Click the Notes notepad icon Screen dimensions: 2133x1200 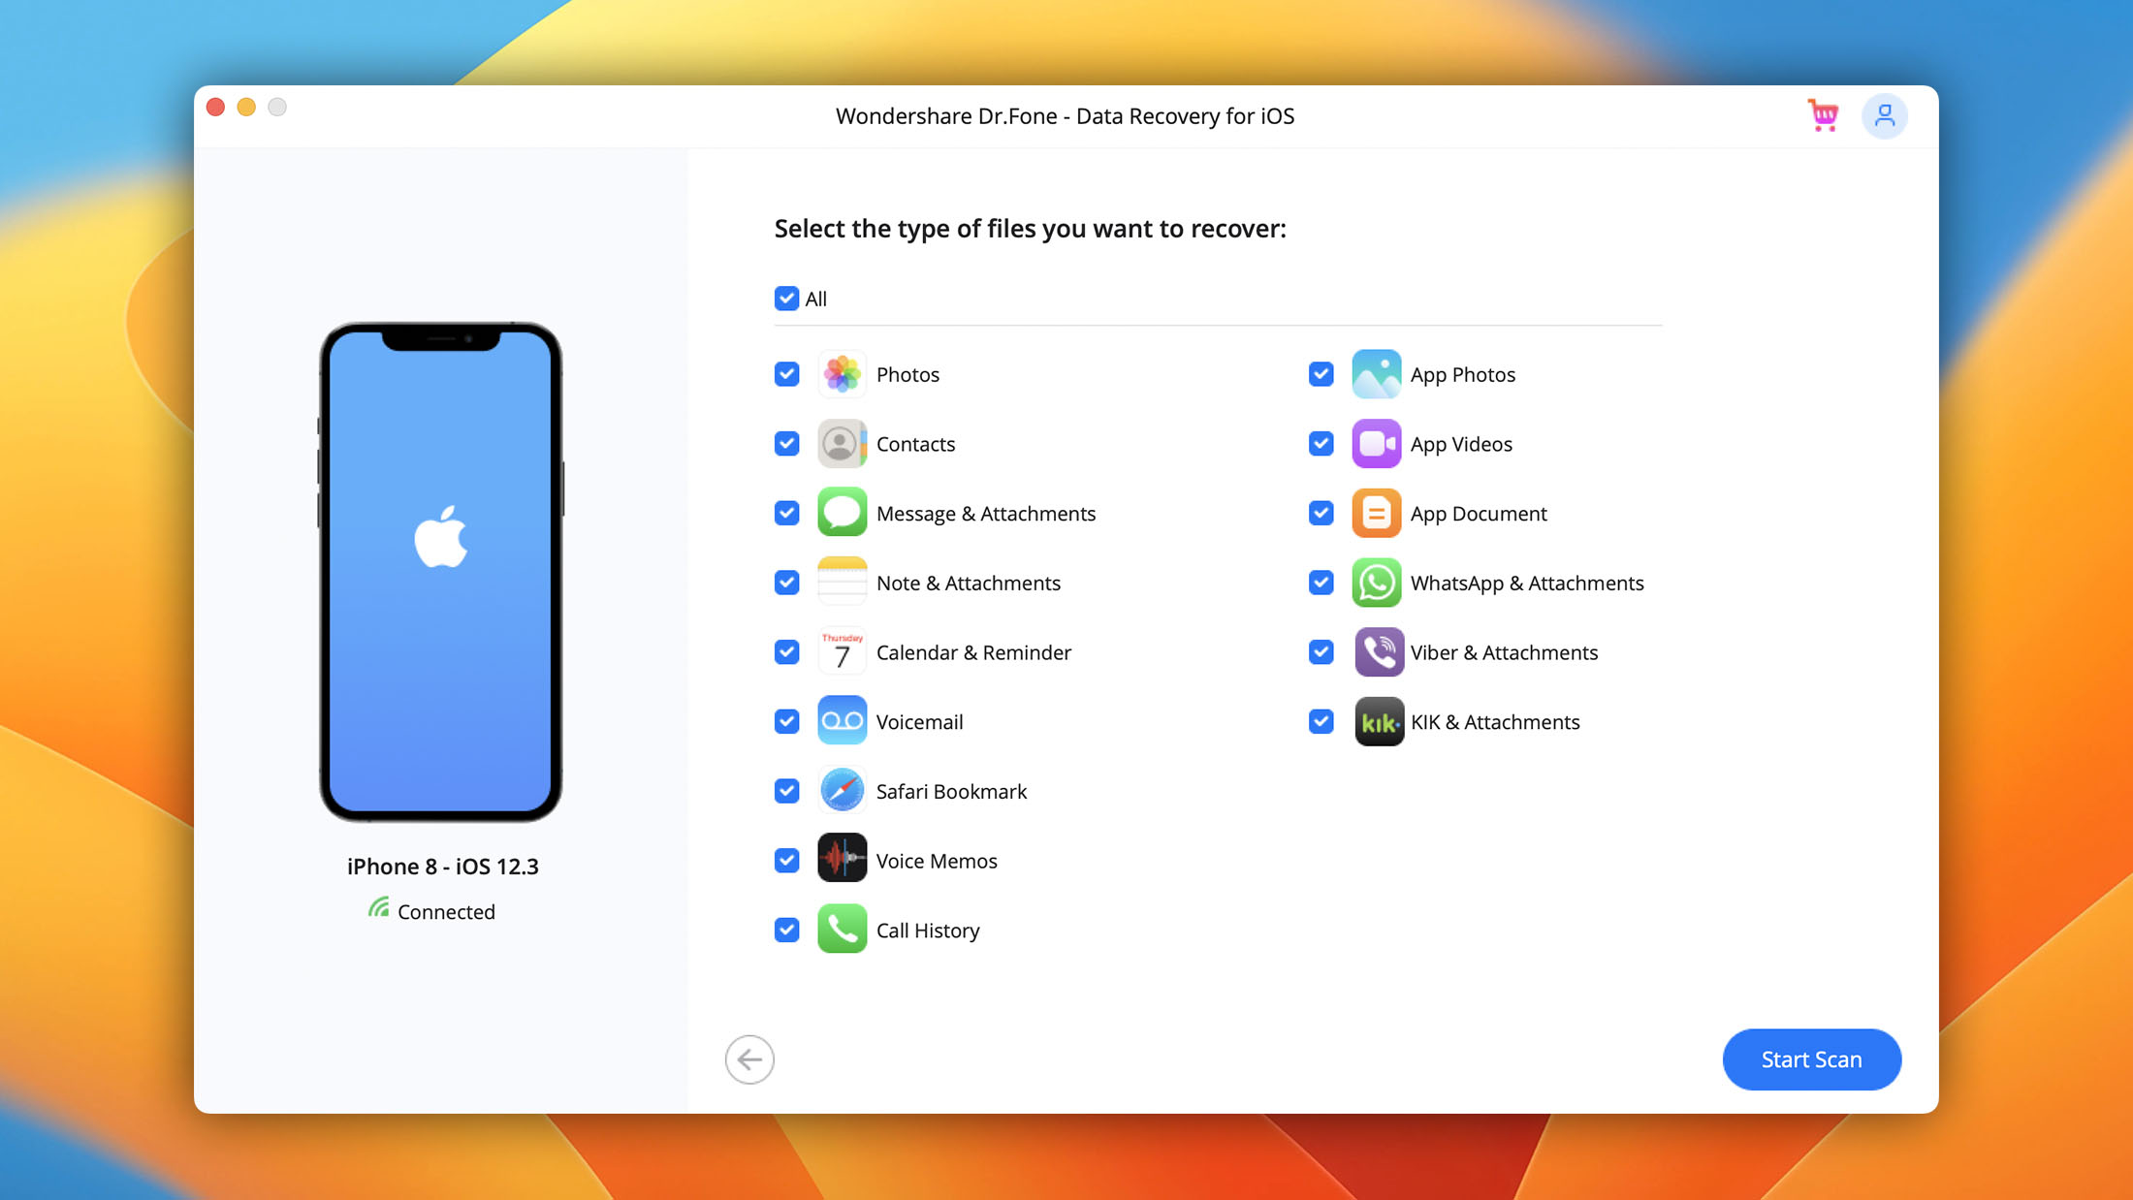[842, 583]
